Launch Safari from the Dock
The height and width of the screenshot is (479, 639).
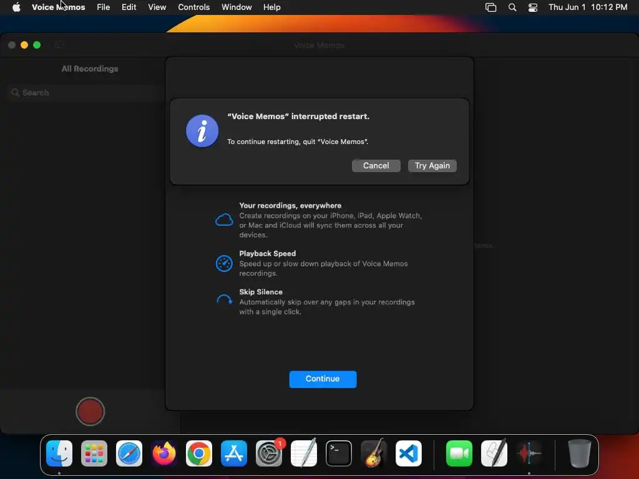129,453
